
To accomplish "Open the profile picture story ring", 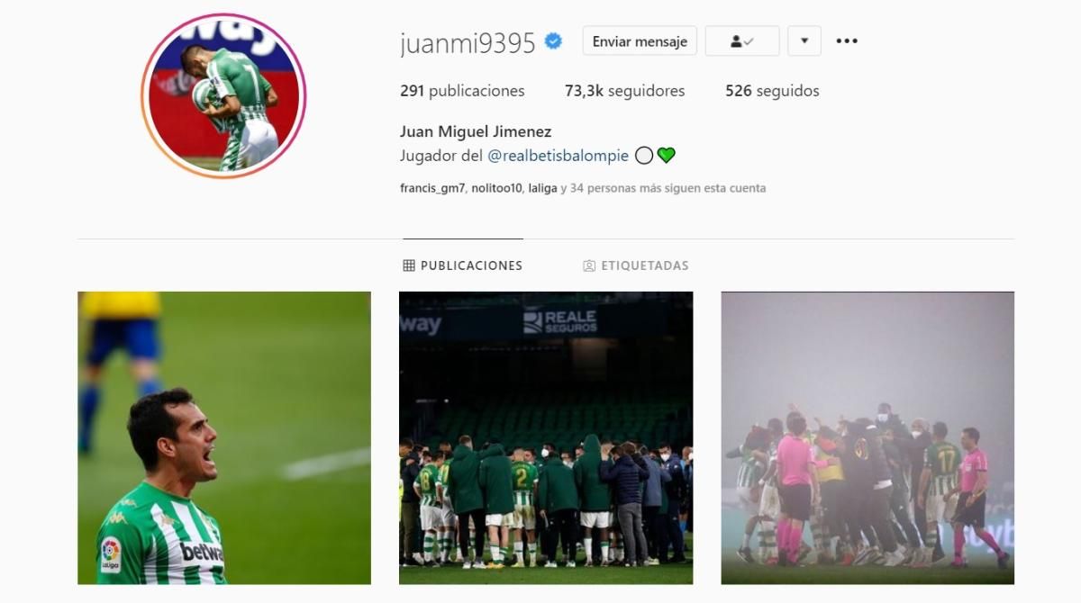I will 223,95.
